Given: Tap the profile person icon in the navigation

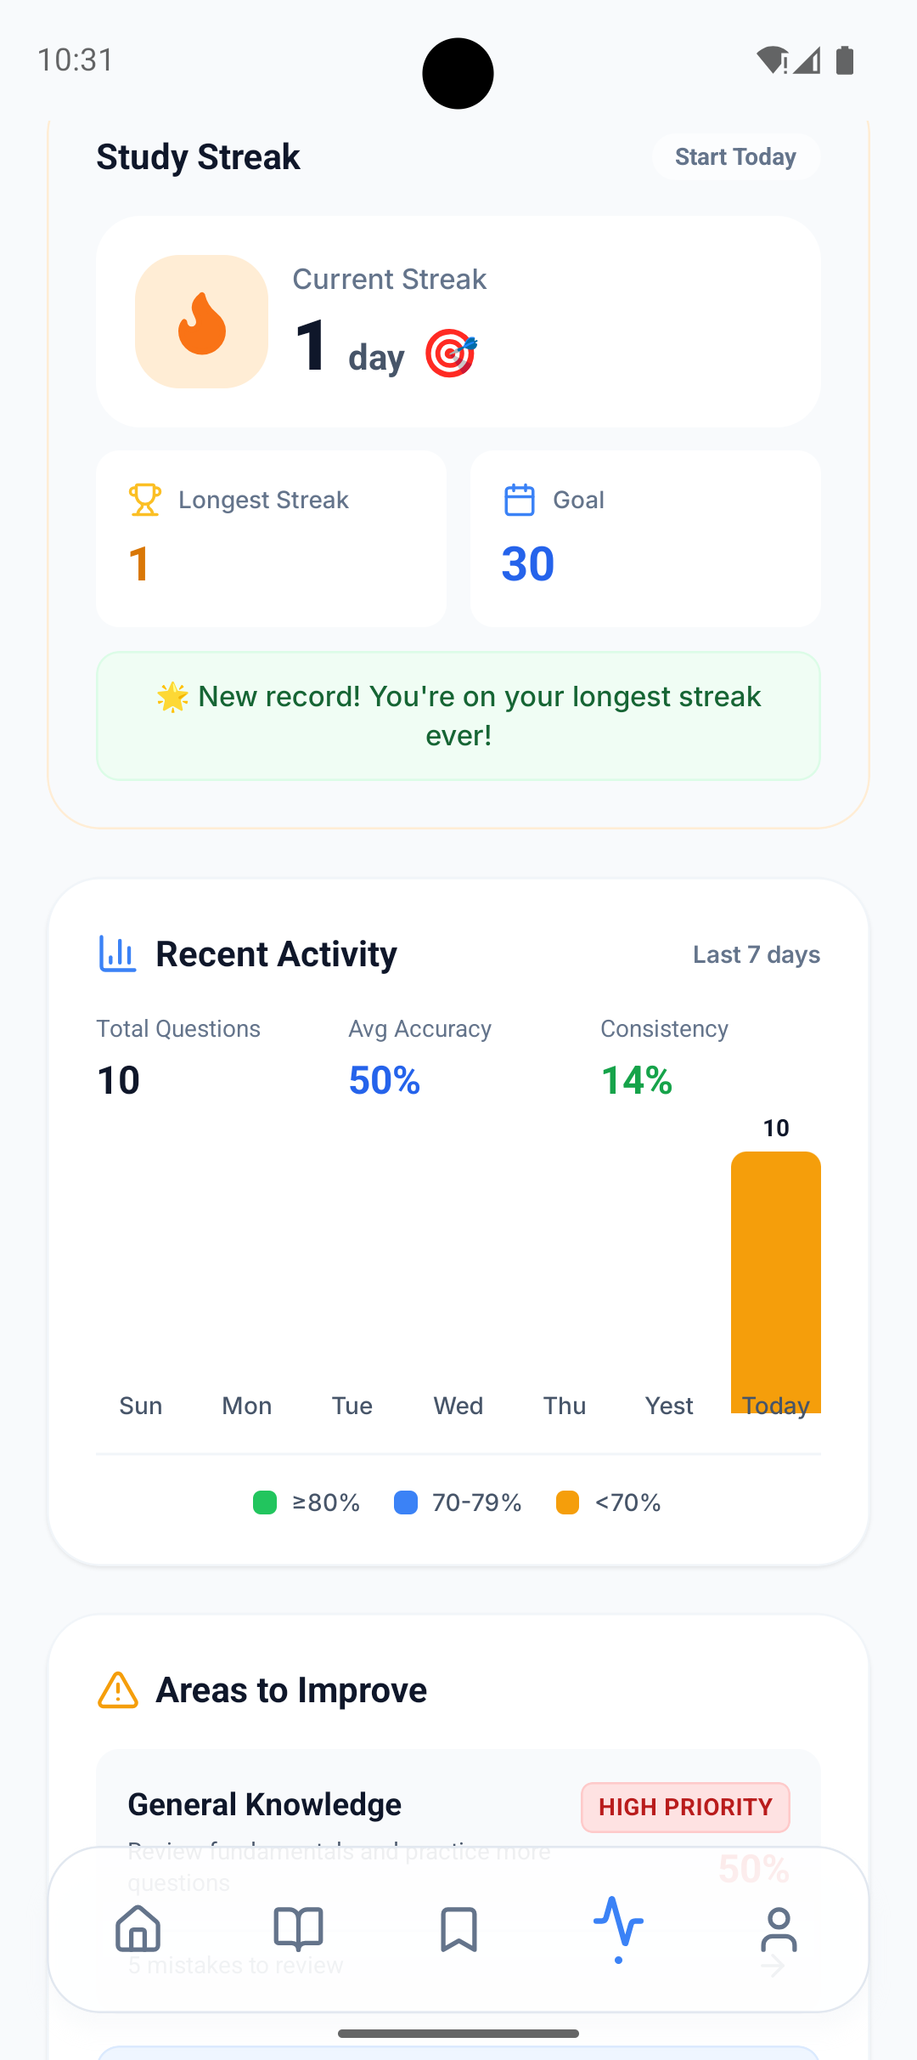Looking at the screenshot, I should [x=779, y=1929].
